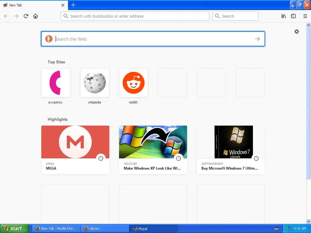311x233 pixels.
Task: Click the Top Sites heading
Action: click(56, 62)
